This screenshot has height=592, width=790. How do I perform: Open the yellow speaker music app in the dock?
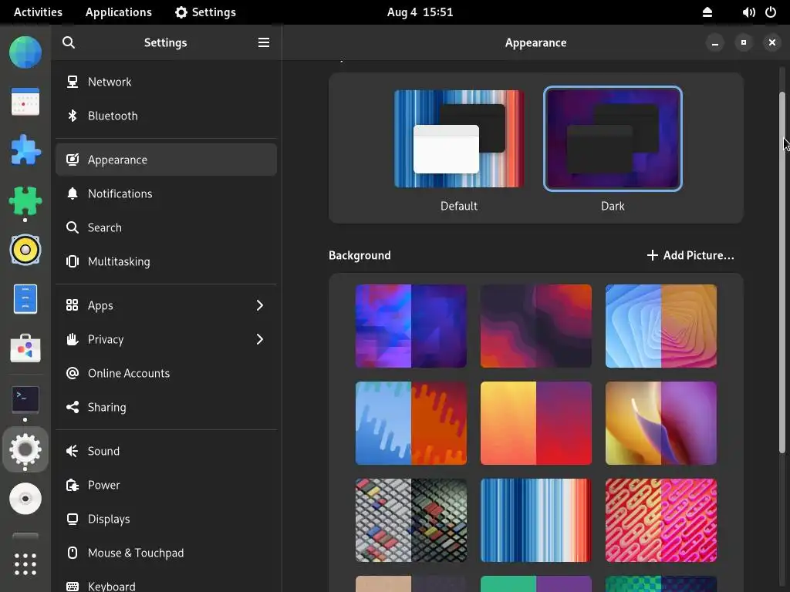coord(25,250)
